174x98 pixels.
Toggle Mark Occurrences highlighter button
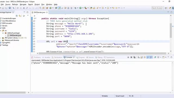[x=59, y=8]
